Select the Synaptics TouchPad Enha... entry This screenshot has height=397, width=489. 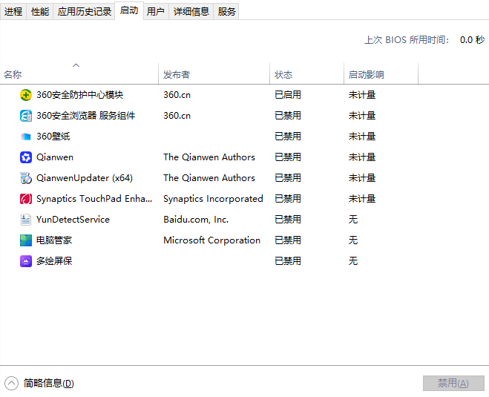coord(94,199)
